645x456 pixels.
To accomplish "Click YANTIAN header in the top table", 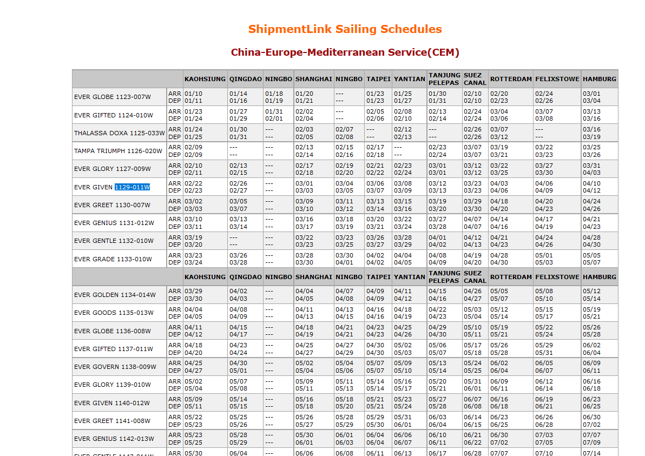I will [409, 79].
